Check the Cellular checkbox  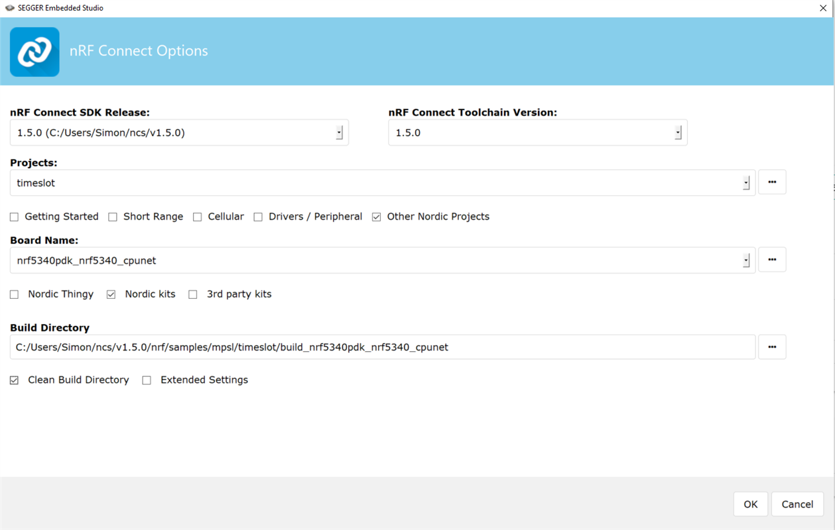pos(197,216)
